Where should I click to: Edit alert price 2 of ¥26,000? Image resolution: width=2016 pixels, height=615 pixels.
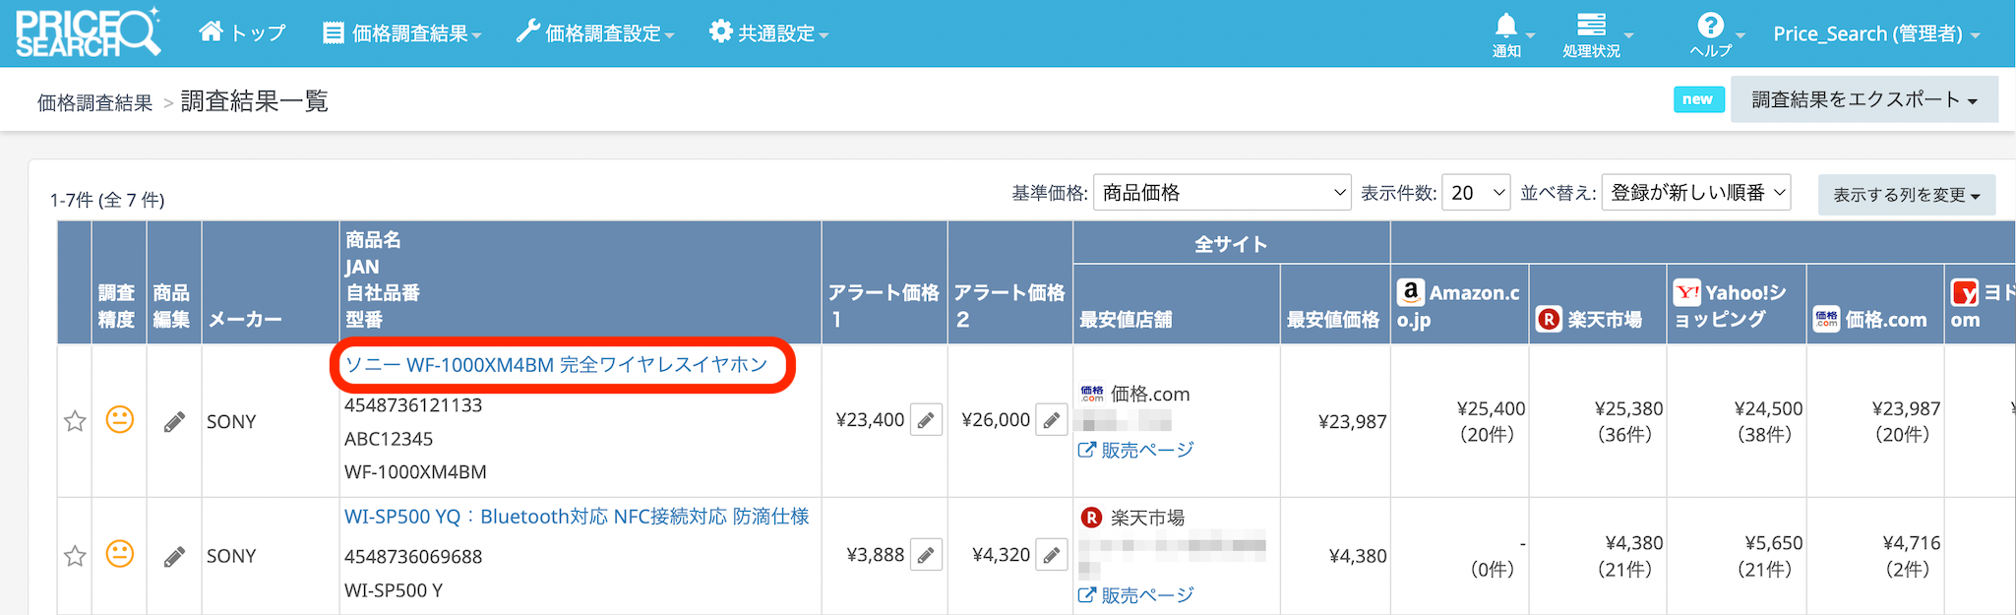[x=1051, y=420]
